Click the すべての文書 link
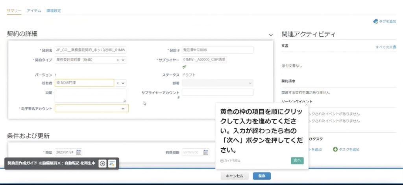 click(x=386, y=47)
